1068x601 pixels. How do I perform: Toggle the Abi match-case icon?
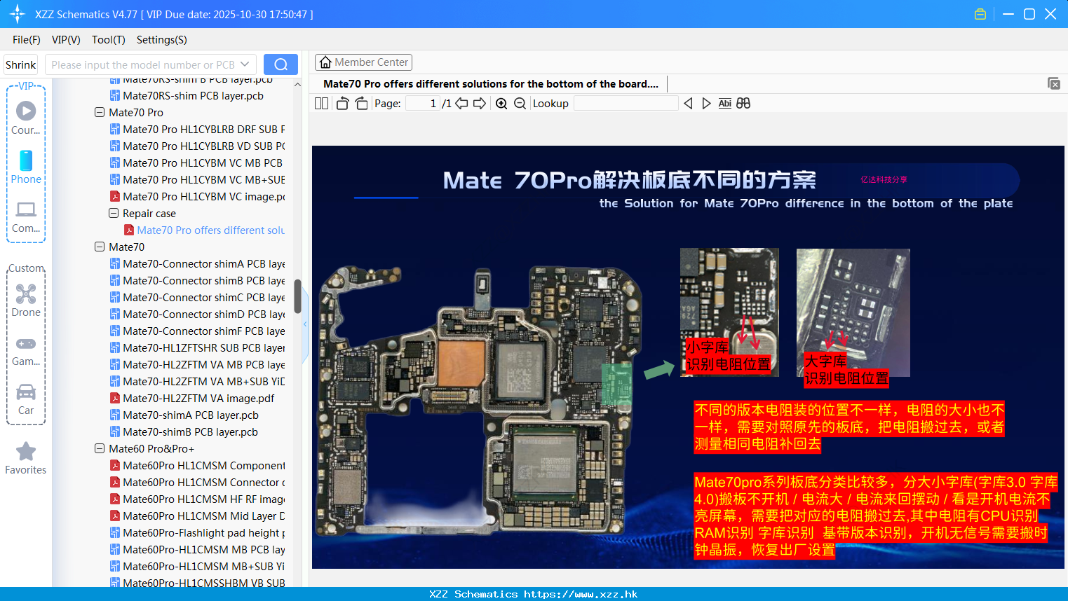724,104
